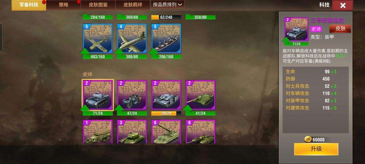Open the 皮肤 skin button
The height and width of the screenshot is (164, 365).
tap(340, 29)
